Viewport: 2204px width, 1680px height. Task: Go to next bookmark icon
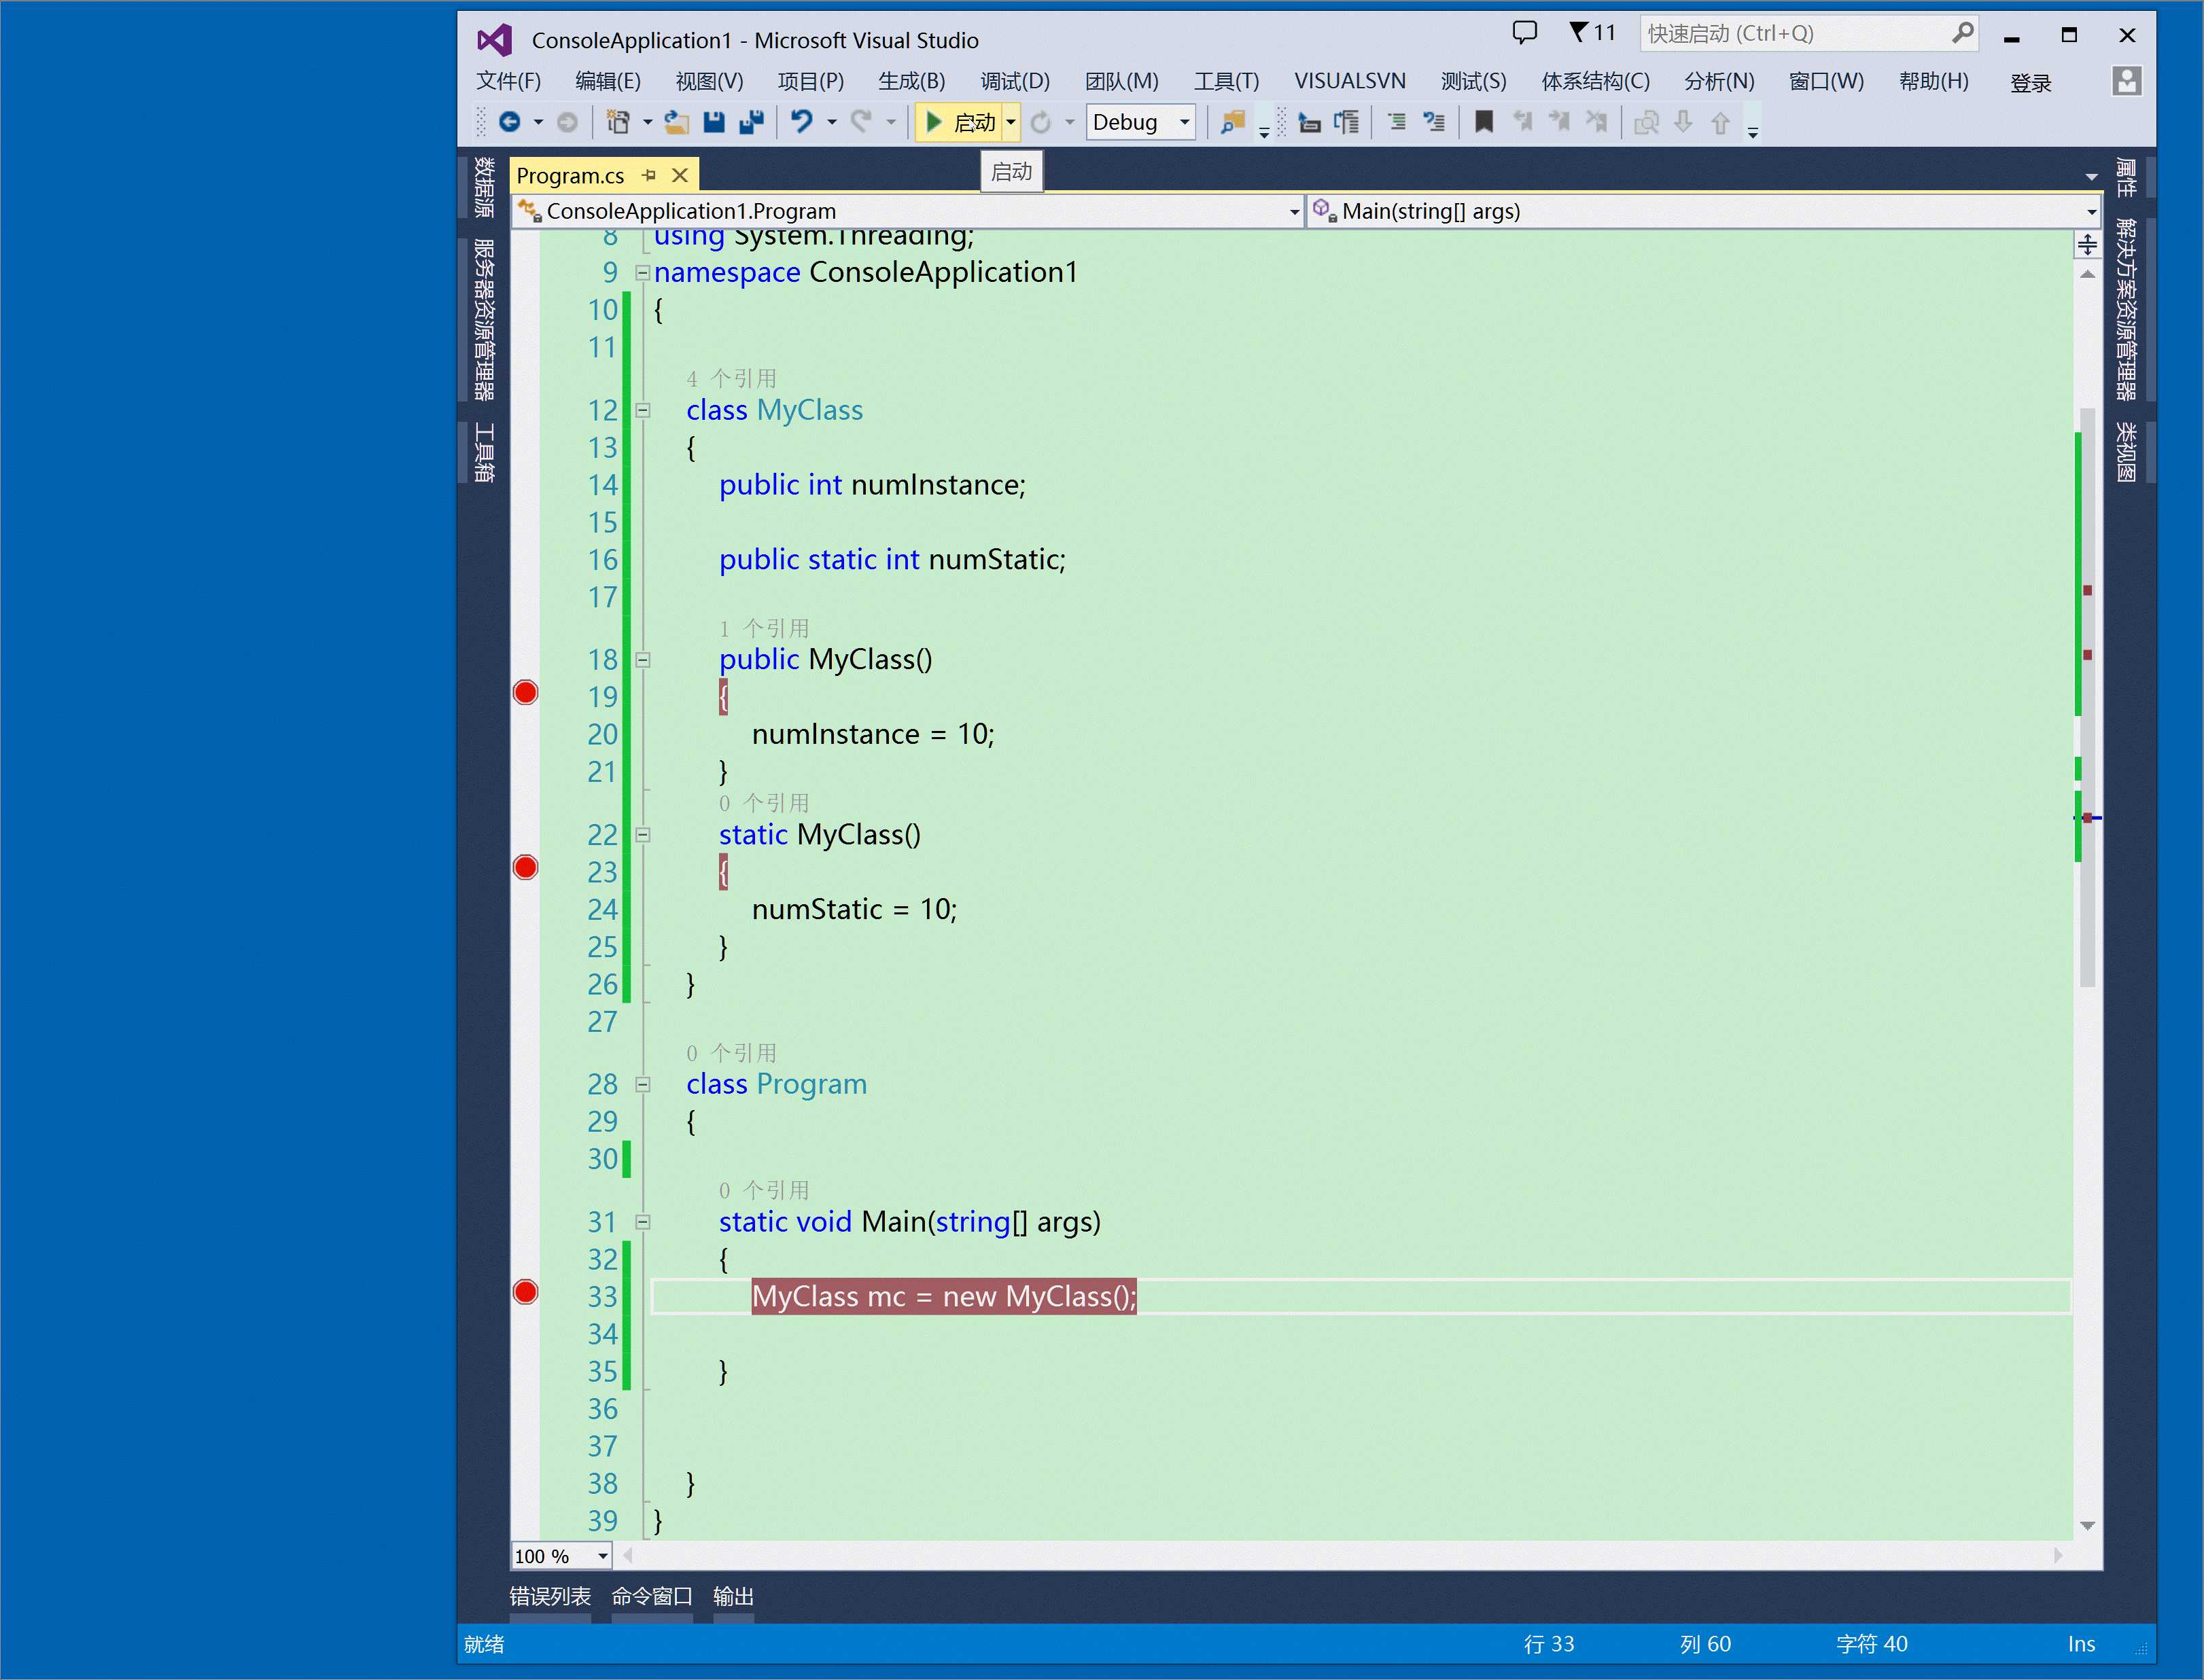point(1560,122)
